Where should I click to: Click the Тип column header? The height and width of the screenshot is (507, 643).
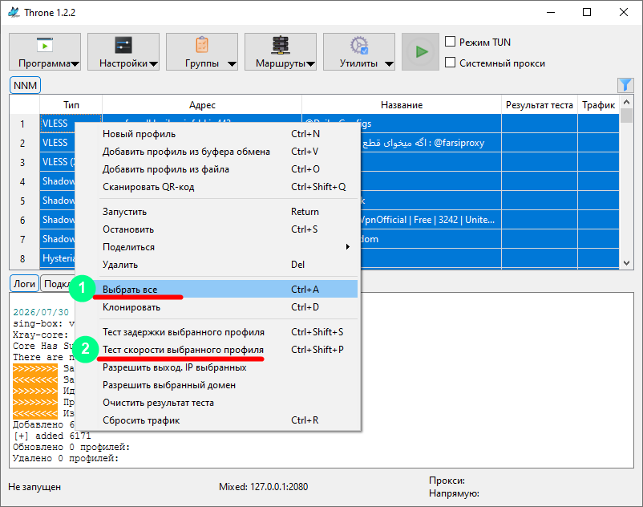point(71,105)
